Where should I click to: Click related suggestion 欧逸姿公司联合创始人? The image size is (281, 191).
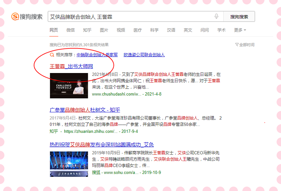tap(144, 55)
